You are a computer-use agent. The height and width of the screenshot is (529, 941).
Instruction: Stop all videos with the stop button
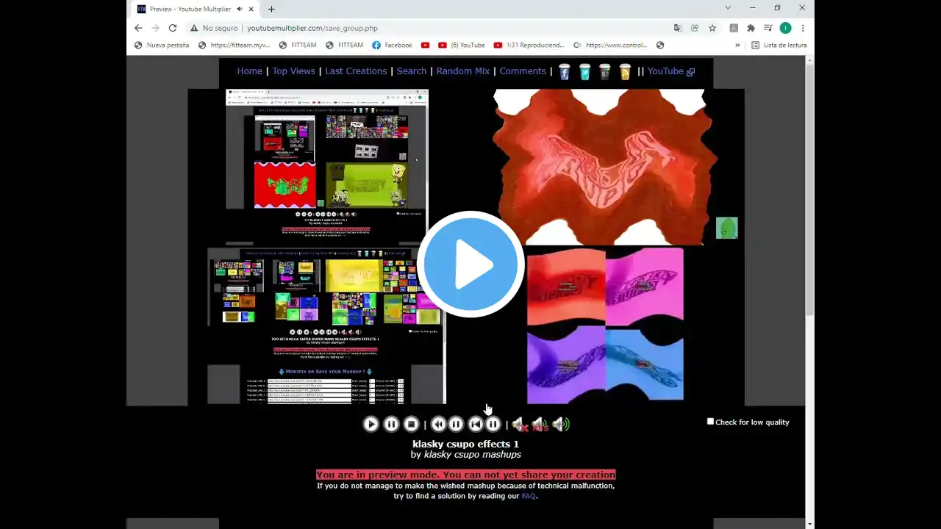[x=412, y=424]
